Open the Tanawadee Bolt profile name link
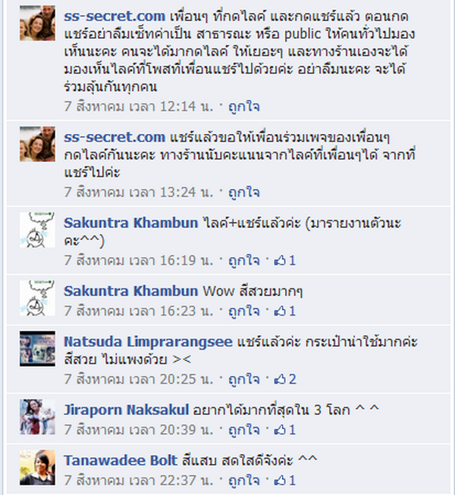The height and width of the screenshot is (495, 455). point(121,460)
